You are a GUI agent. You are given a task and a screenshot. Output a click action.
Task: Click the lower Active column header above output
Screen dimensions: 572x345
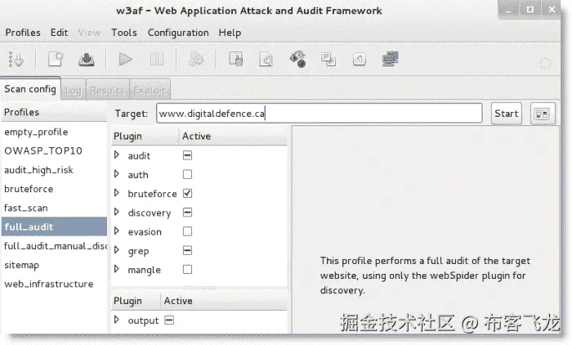pyautogui.click(x=224, y=301)
